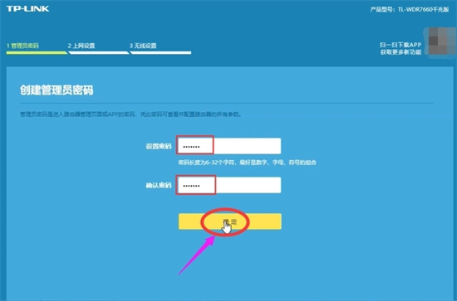The height and width of the screenshot is (301, 457).
Task: Click the password length hint text
Action: point(247,163)
